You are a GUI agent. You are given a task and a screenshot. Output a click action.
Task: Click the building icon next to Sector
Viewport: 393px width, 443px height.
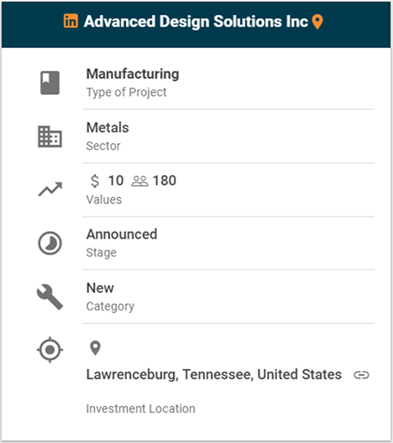point(50,137)
